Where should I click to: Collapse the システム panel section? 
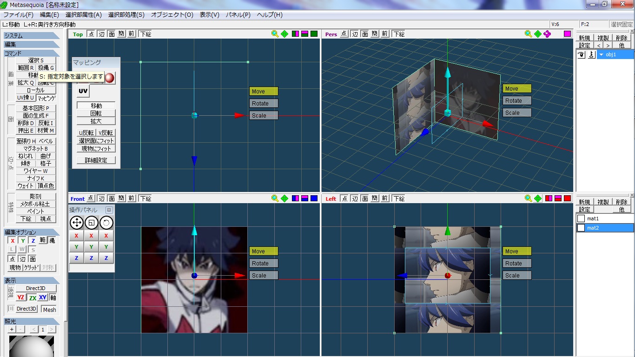(x=32, y=36)
